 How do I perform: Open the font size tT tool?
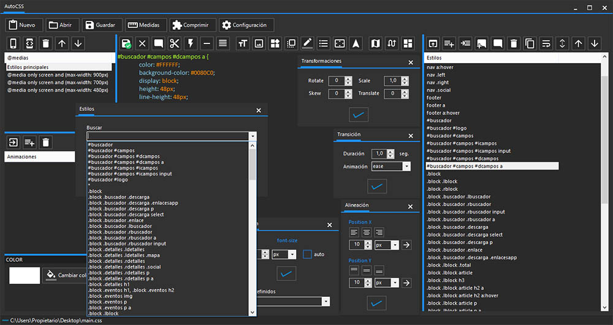[243, 43]
